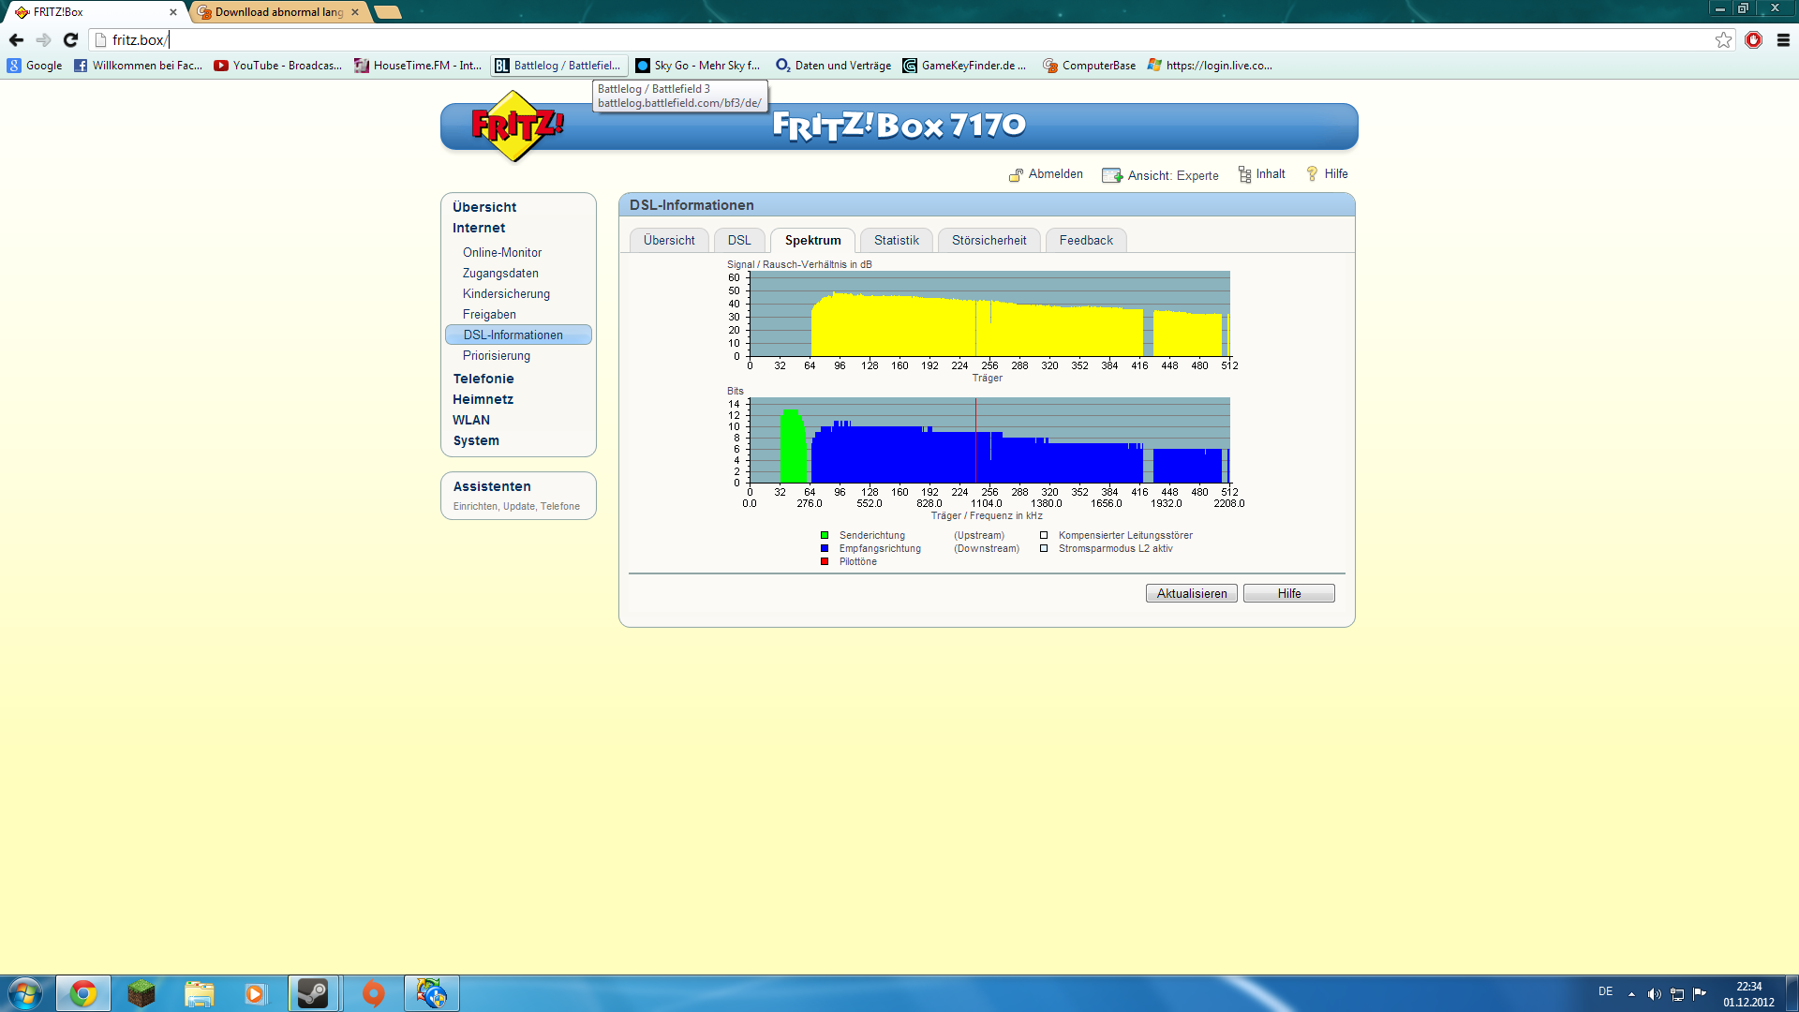Click the Battlelog bookmark icon

click(502, 66)
